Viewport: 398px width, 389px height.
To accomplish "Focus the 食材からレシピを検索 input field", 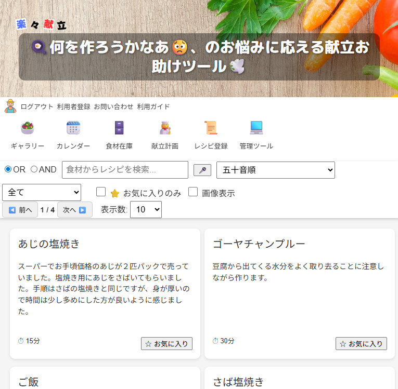I will (125, 170).
